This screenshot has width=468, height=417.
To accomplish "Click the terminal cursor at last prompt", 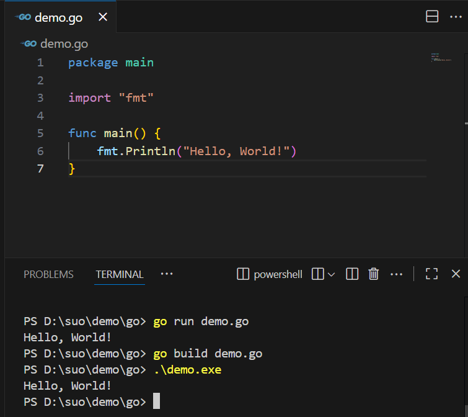I will (x=156, y=401).
